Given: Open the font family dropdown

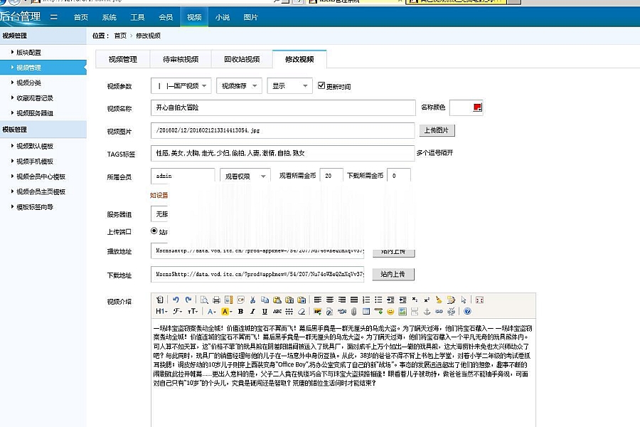Looking at the screenshot, I should tap(177, 312).
